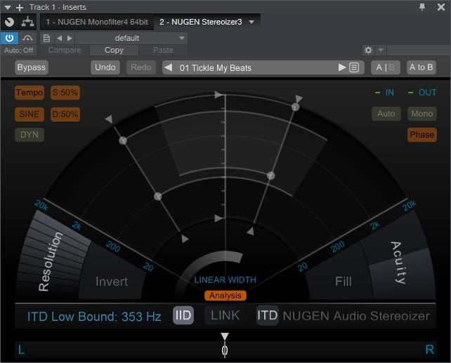
Task: Toggle the Phase button
Action: pyautogui.click(x=421, y=134)
